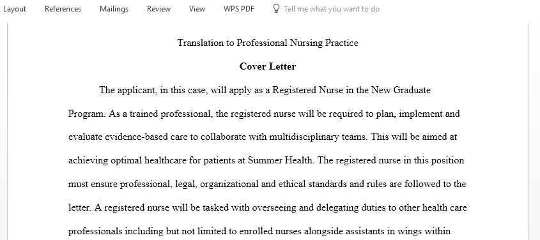Focus the 'Tell me what you want to do' box
This screenshot has width=540, height=240.
pos(331,9)
